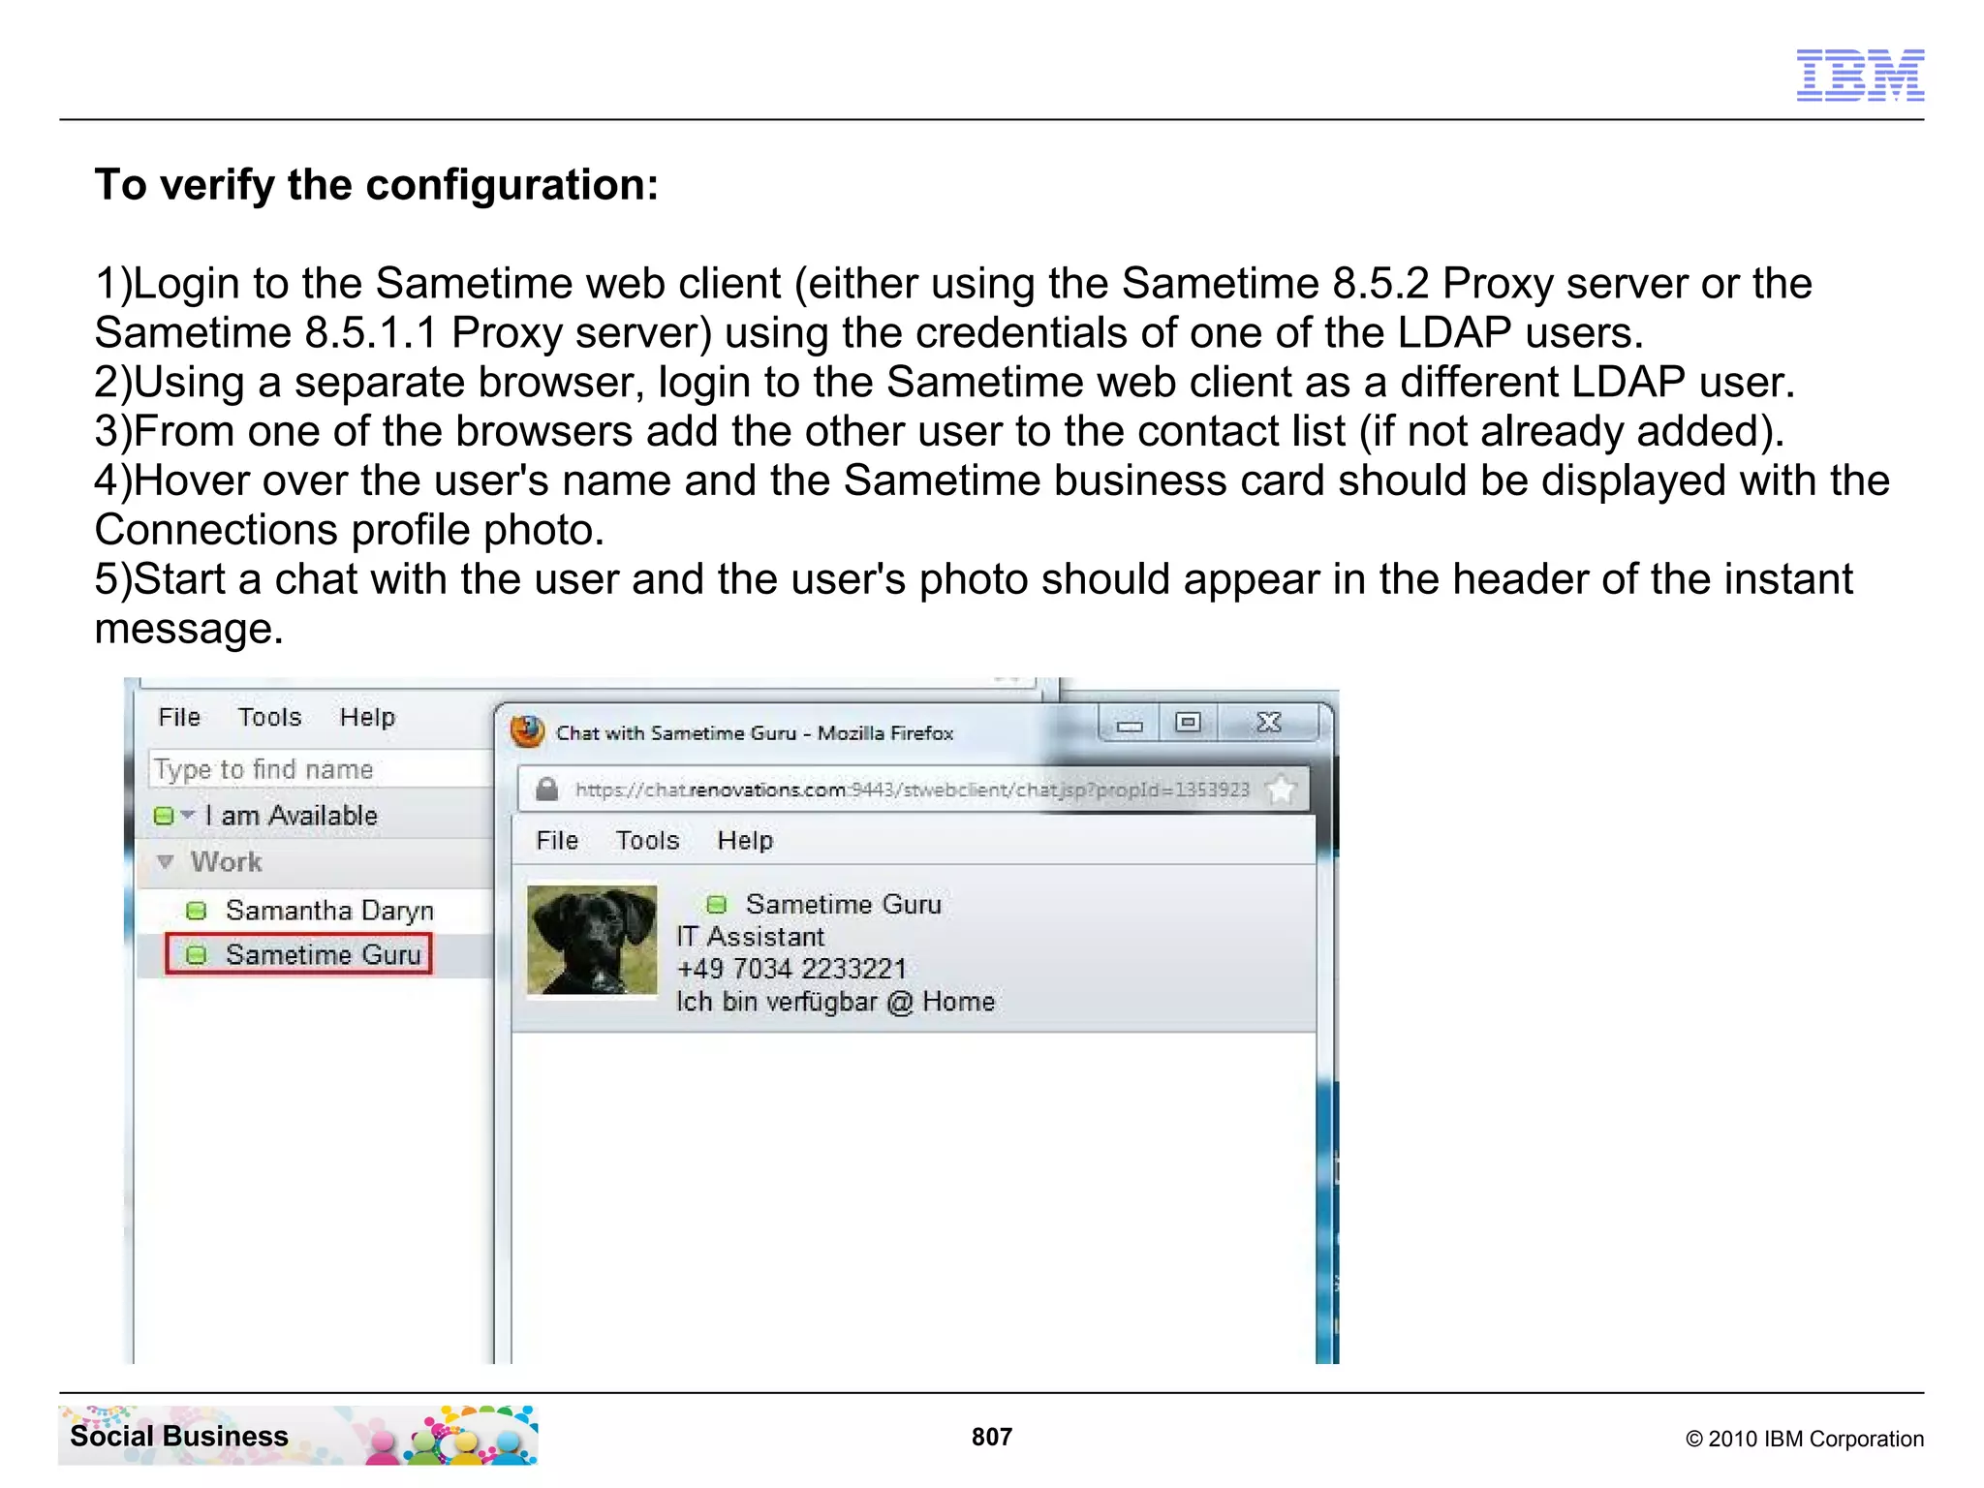Click the chat.renovations.com URL address field

[x=912, y=790]
